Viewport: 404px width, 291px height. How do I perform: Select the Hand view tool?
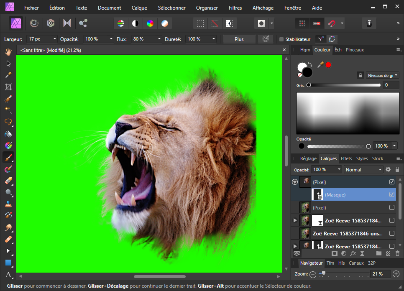[8, 52]
